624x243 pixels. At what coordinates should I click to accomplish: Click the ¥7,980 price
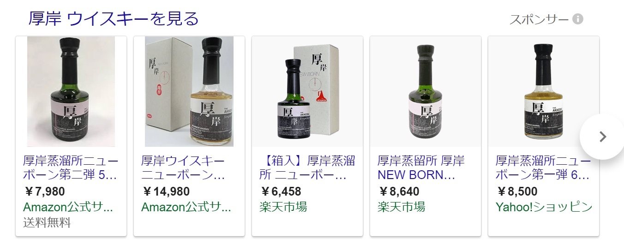tap(44, 191)
